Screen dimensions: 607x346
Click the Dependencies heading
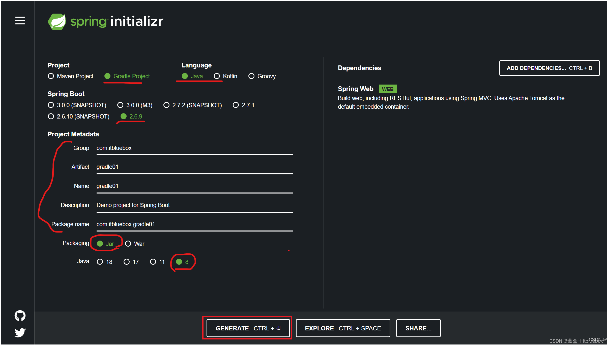click(359, 68)
